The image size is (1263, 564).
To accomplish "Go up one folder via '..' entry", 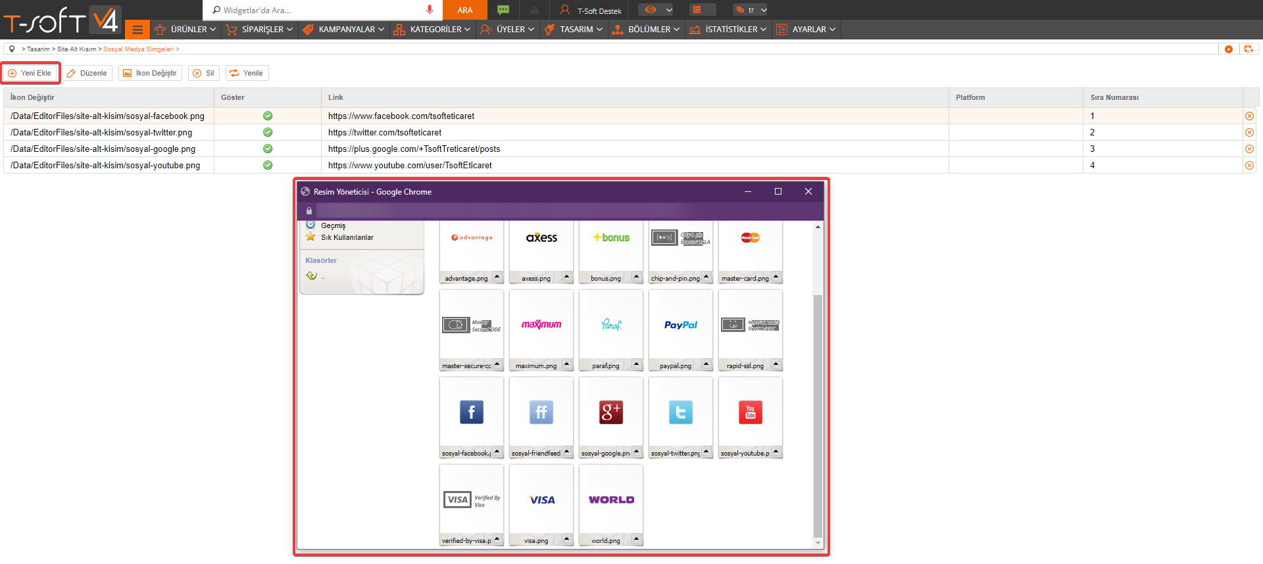I will pyautogui.click(x=315, y=276).
